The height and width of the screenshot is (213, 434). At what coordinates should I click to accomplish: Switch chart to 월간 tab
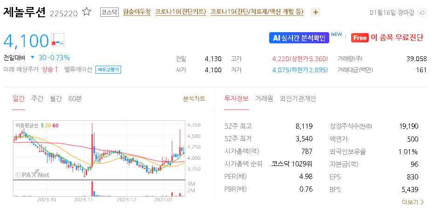[56, 98]
